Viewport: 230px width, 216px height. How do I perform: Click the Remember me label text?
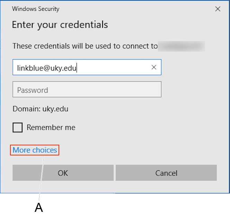[x=51, y=127]
